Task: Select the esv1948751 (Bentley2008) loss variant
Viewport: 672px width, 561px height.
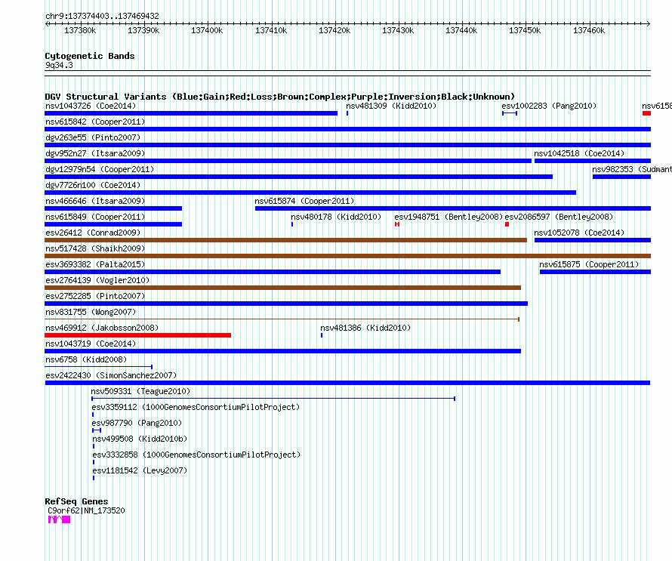Action: click(397, 224)
